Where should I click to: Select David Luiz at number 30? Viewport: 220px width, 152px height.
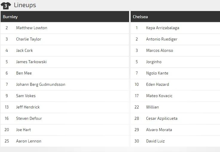155,141
